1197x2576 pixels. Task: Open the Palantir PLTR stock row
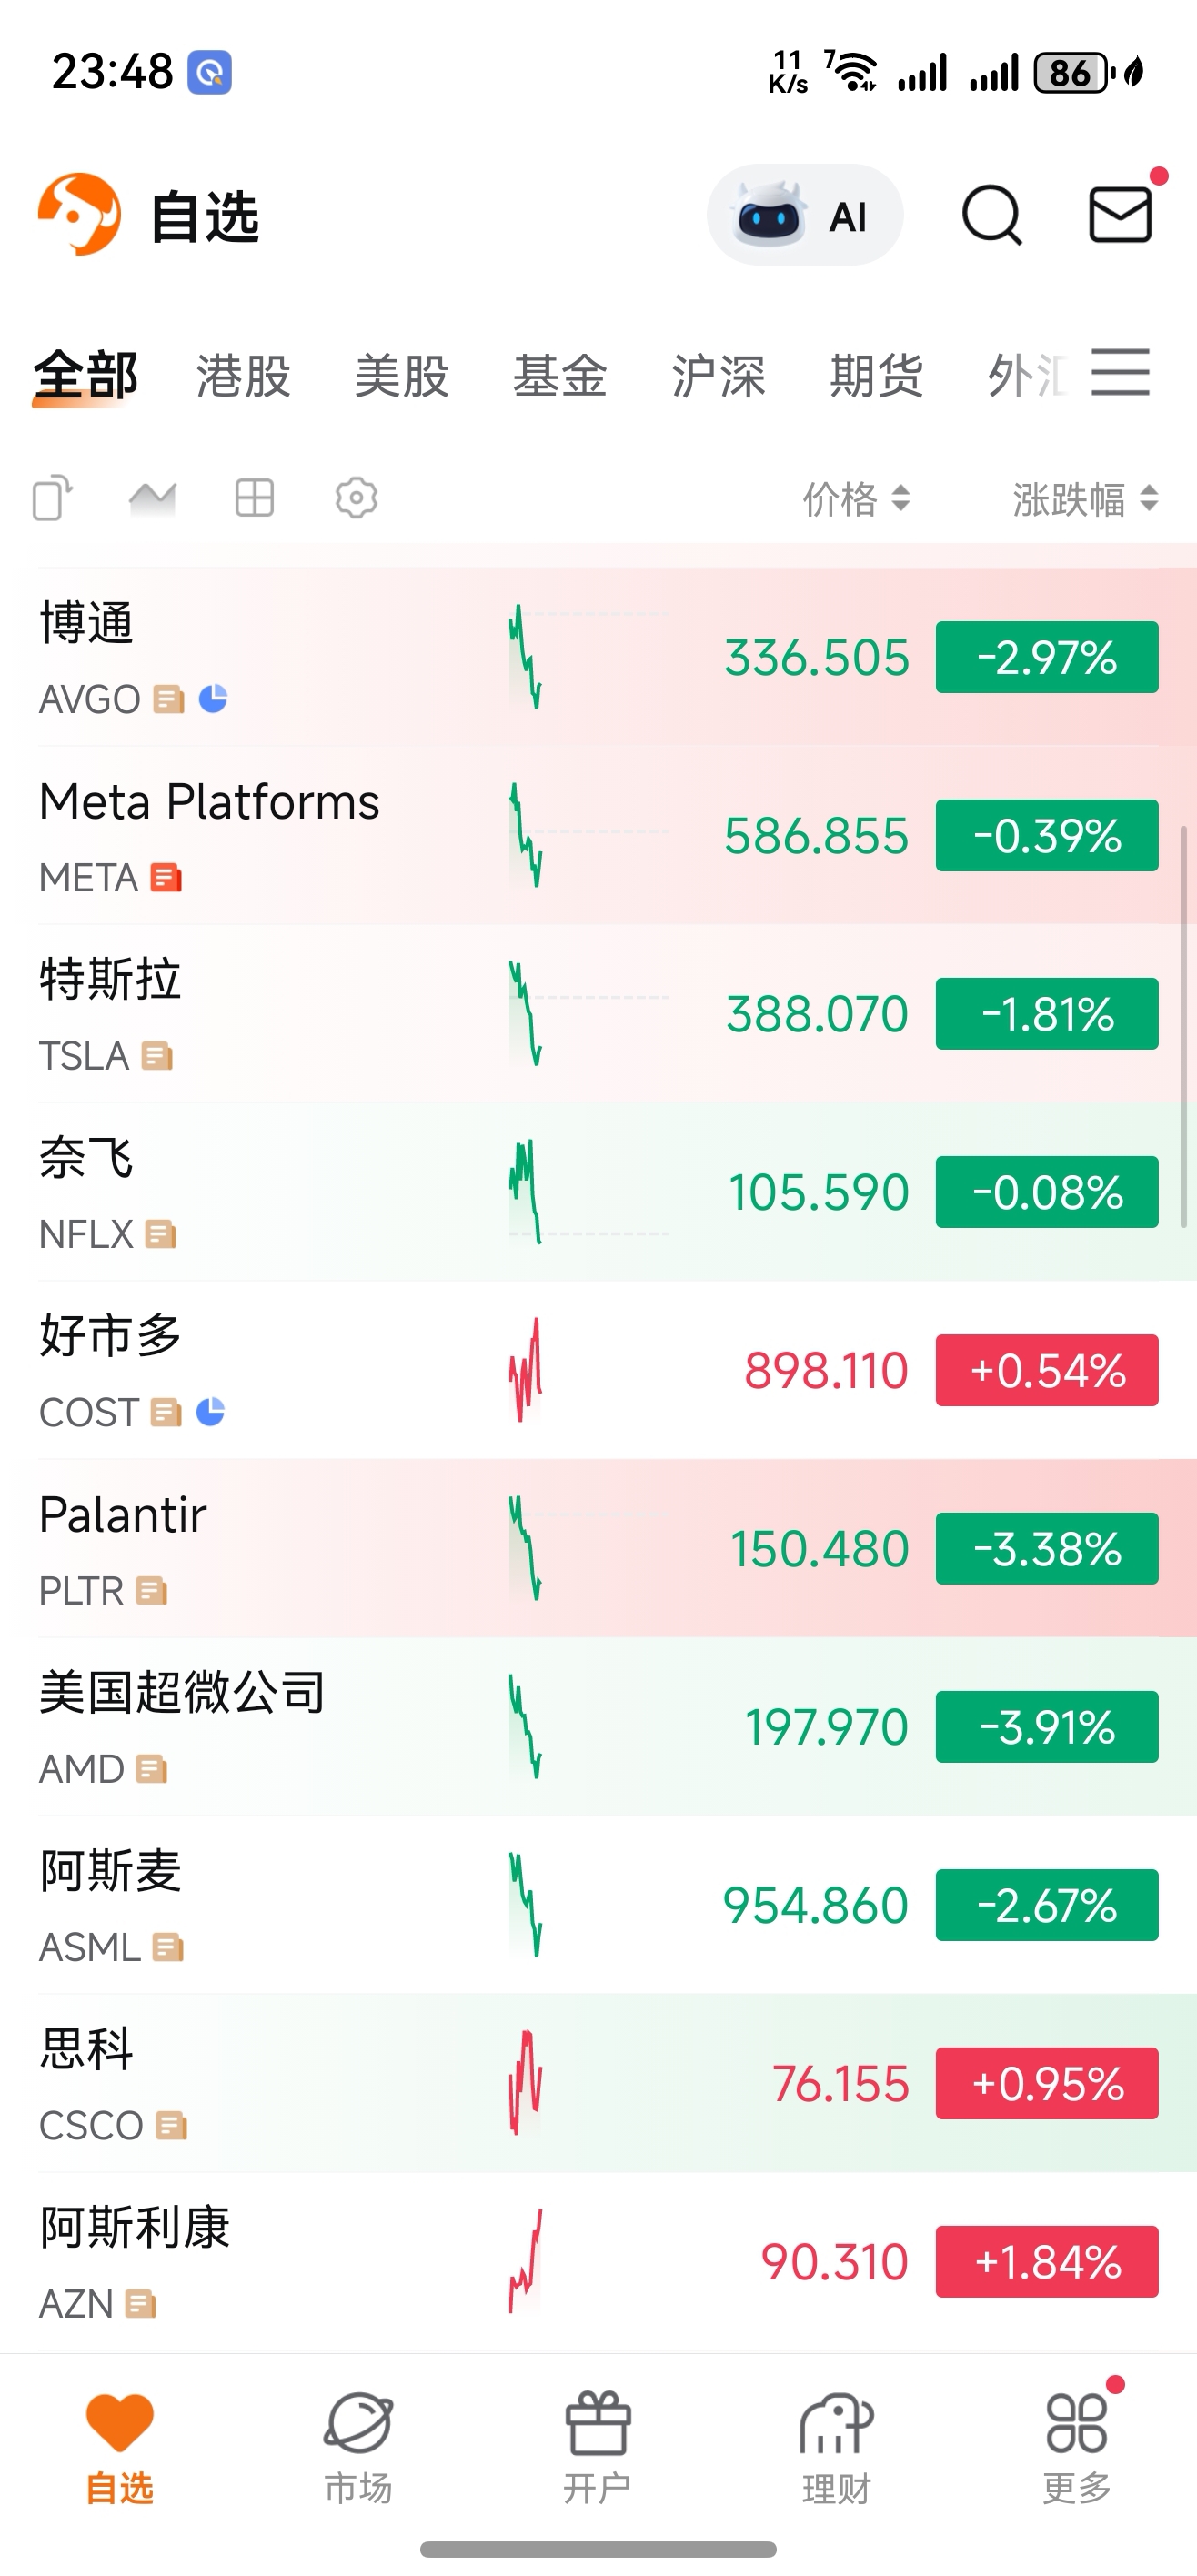pyautogui.click(x=598, y=1548)
